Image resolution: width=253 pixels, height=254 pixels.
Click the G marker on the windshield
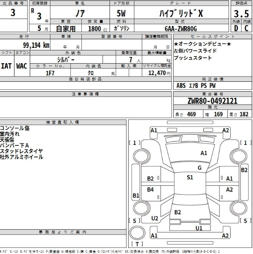(x=199, y=168)
